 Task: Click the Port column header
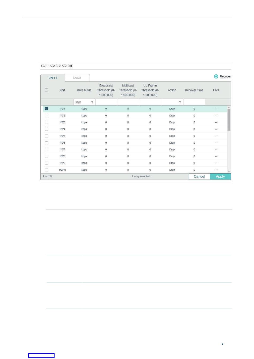pyautogui.click(x=62, y=90)
